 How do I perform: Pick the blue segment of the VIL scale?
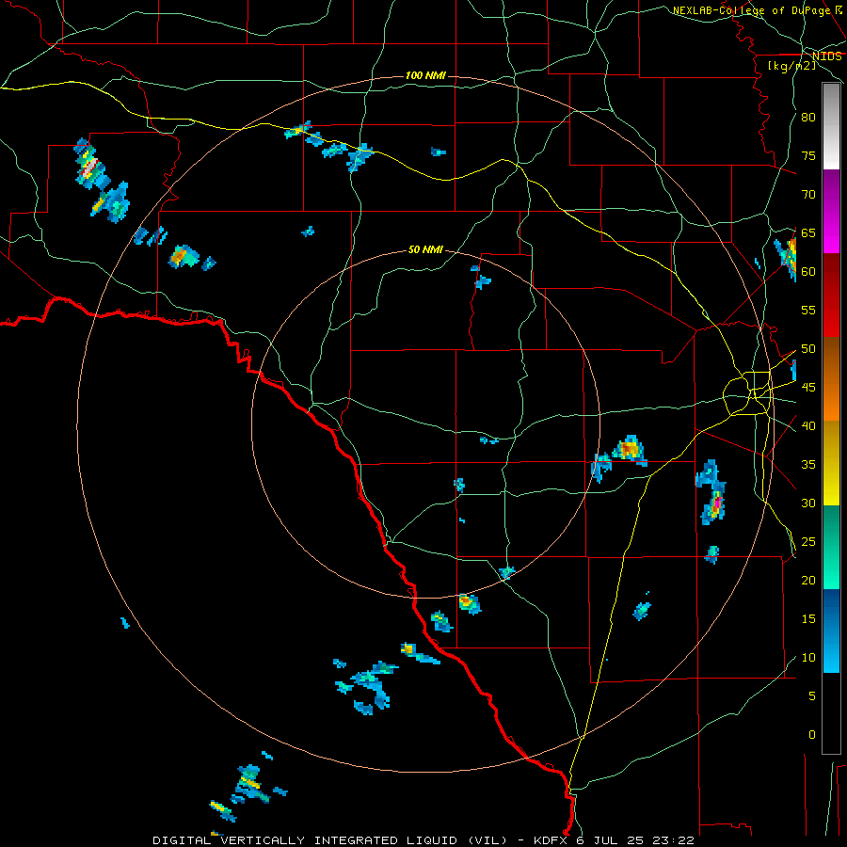tap(831, 631)
